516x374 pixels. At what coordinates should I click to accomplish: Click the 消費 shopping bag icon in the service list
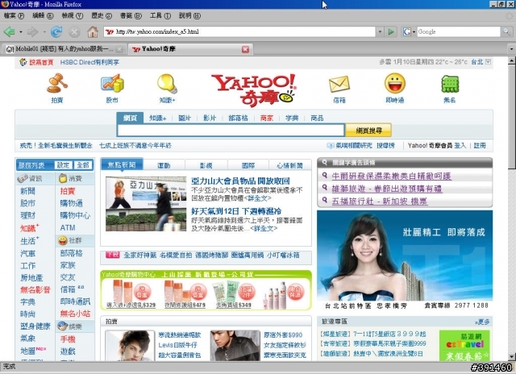(63, 178)
